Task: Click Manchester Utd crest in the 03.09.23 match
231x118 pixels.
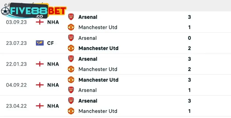Action: point(71,27)
